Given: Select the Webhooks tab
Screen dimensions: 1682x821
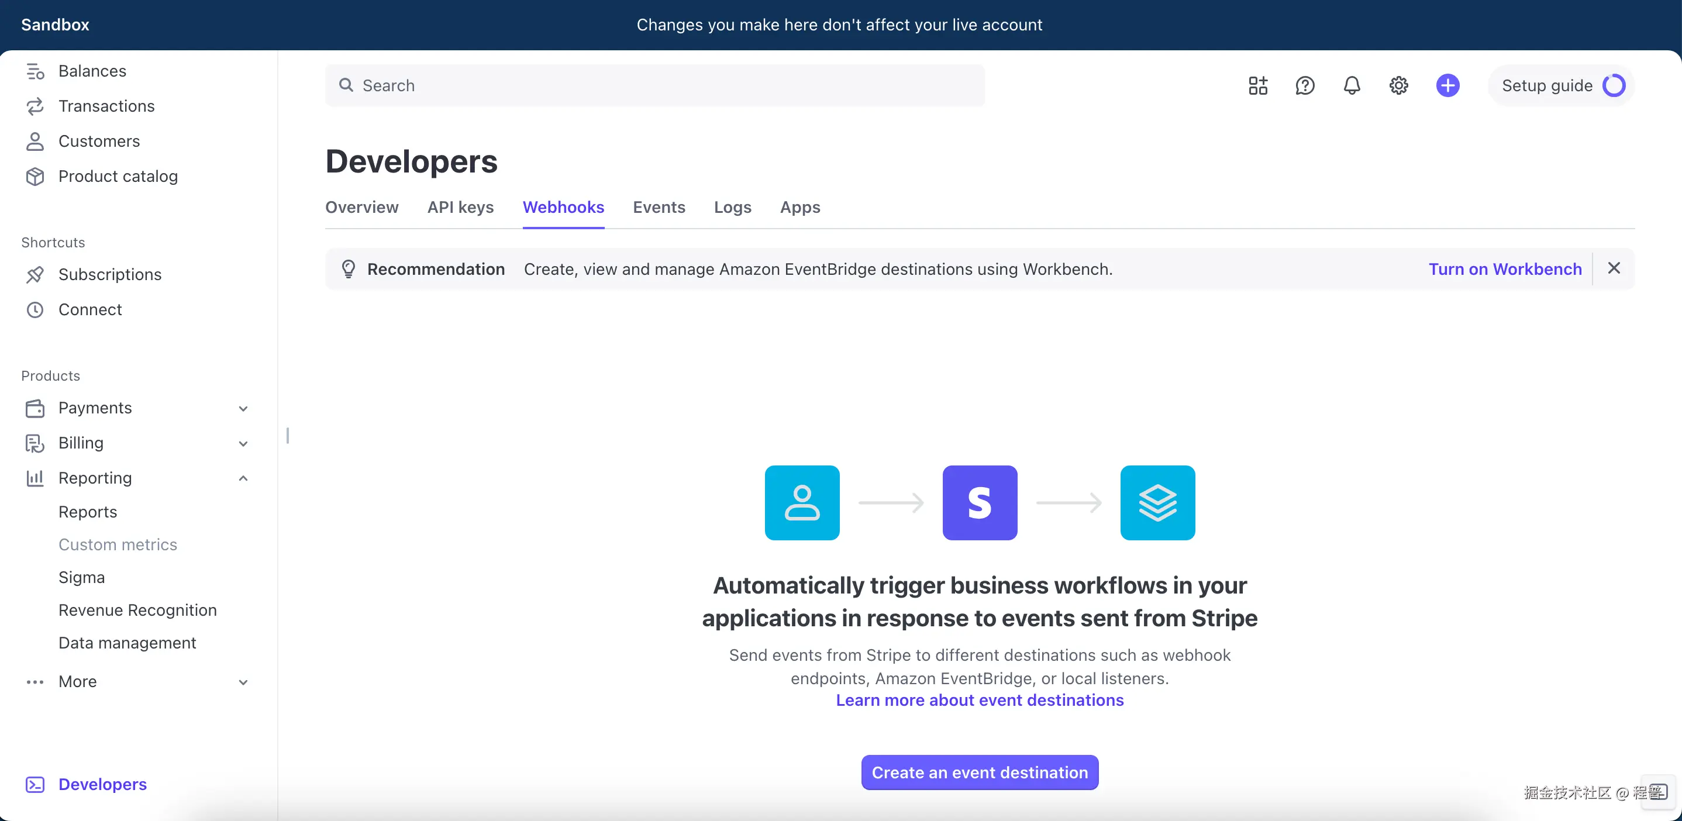Looking at the screenshot, I should point(564,208).
